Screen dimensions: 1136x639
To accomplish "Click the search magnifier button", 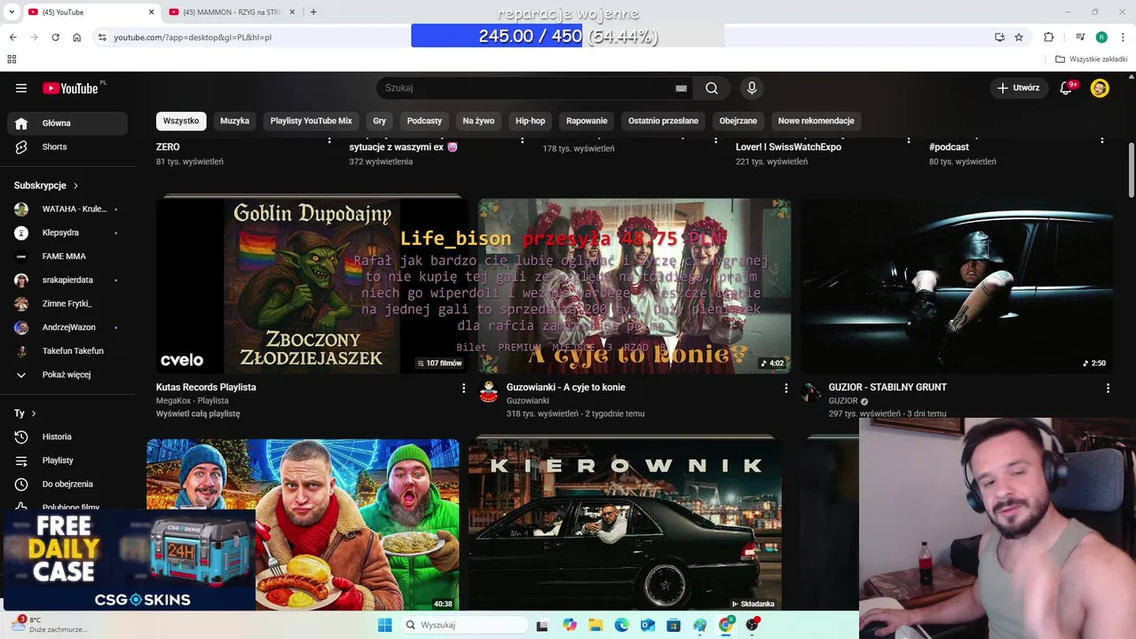I will click(712, 88).
